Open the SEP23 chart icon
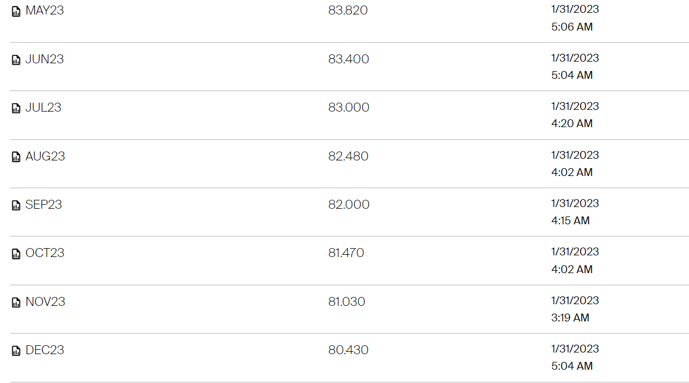The width and height of the screenshot is (689, 383). click(16, 205)
